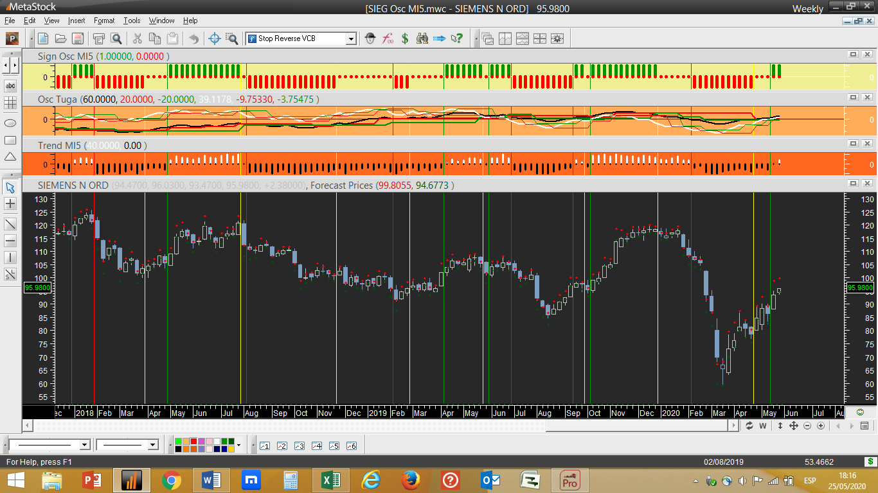Screen dimensions: 878x493
Task: Toggle the arrow pointer selection tool
Action: (10, 187)
